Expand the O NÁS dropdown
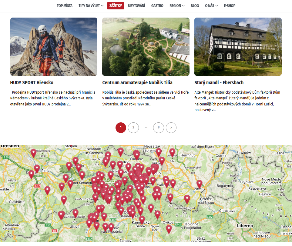The width and height of the screenshot is (292, 246). point(211,6)
